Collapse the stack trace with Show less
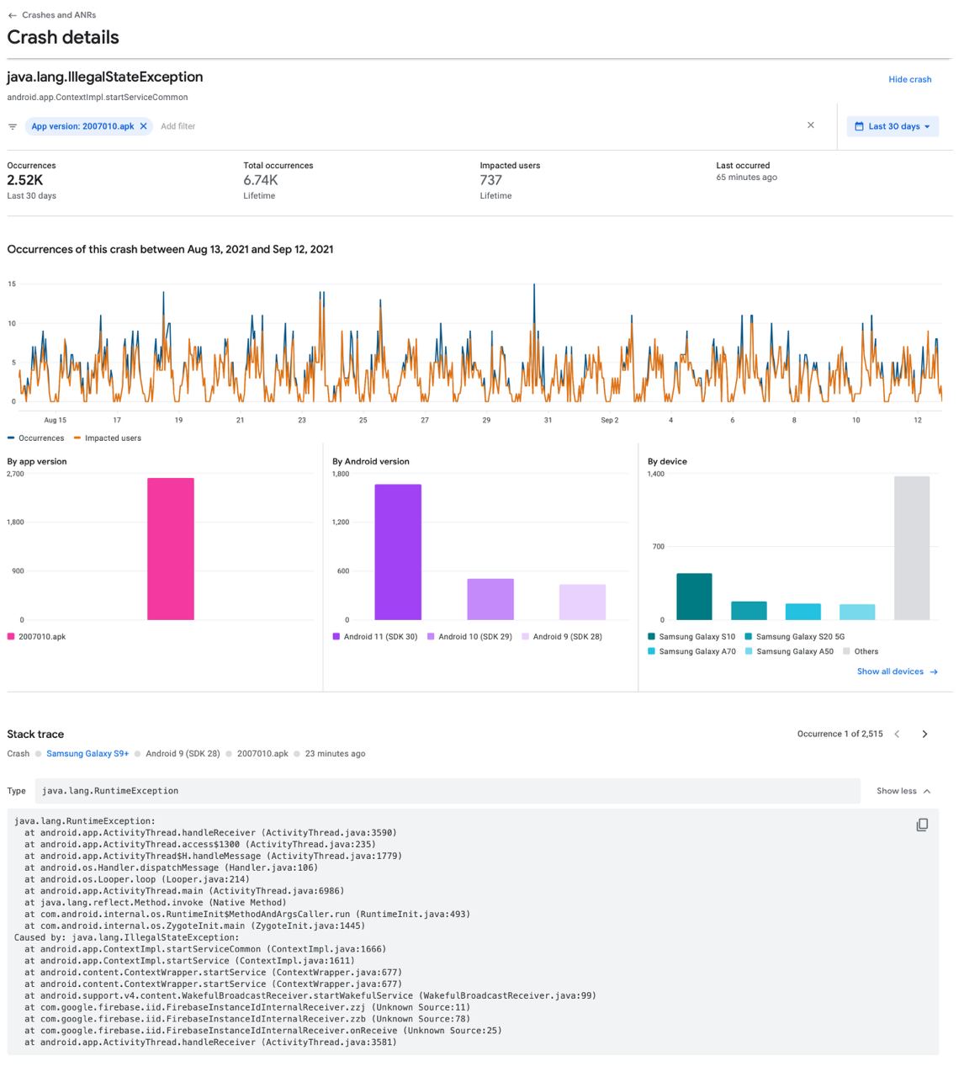Viewport: 964px width, 1077px height. 903,791
